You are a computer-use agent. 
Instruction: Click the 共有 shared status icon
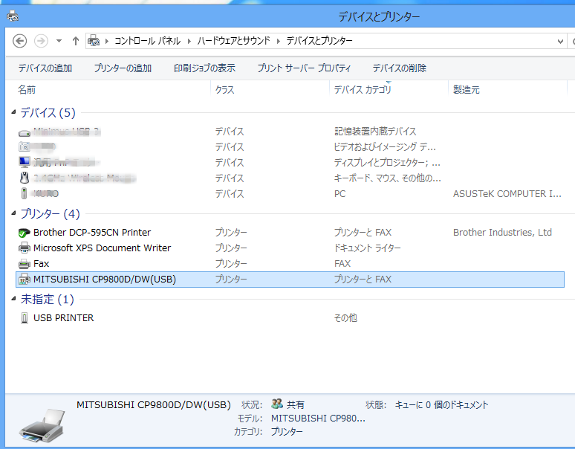[277, 404]
